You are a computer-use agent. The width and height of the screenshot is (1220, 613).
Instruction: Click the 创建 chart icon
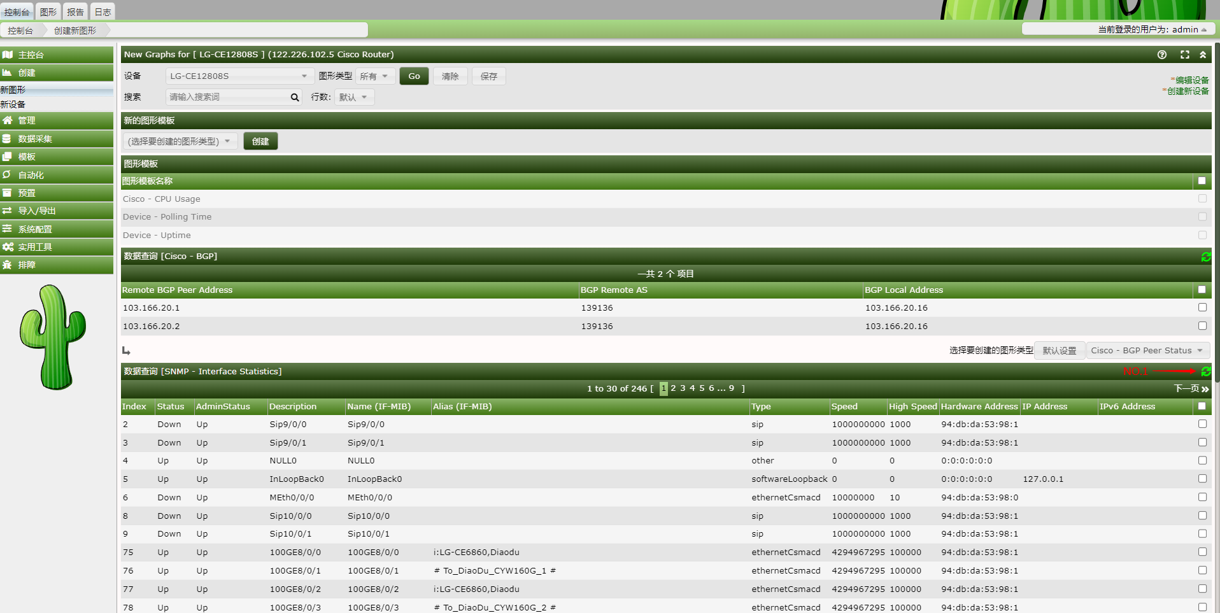8,73
